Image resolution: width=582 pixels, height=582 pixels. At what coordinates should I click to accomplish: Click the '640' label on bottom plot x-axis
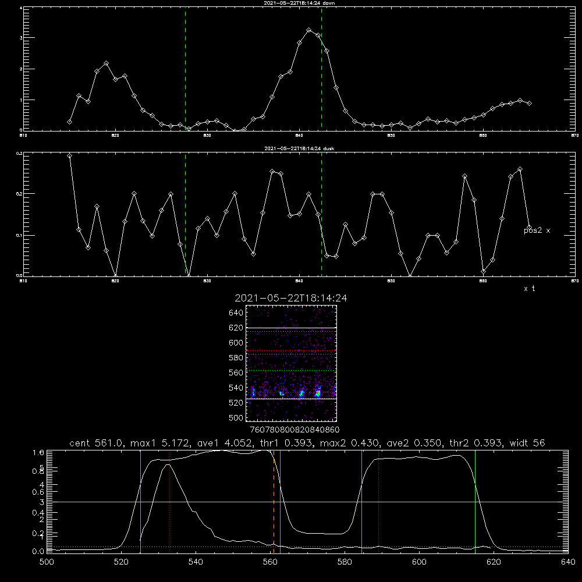click(568, 562)
